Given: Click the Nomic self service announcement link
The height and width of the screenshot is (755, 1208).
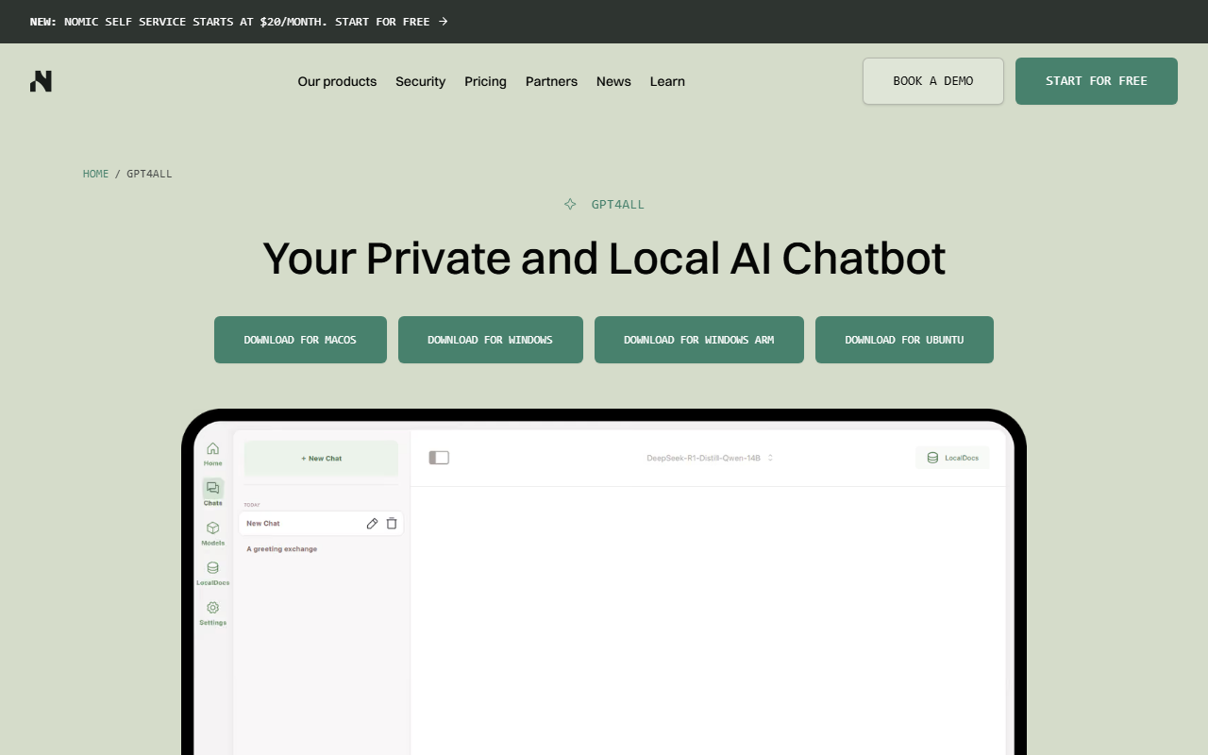Looking at the screenshot, I should click(x=239, y=22).
